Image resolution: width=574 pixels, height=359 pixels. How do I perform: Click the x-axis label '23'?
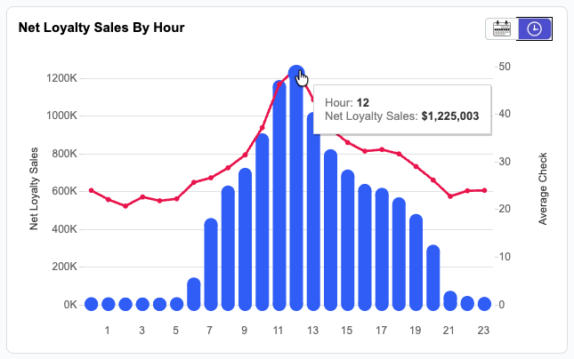tap(483, 331)
